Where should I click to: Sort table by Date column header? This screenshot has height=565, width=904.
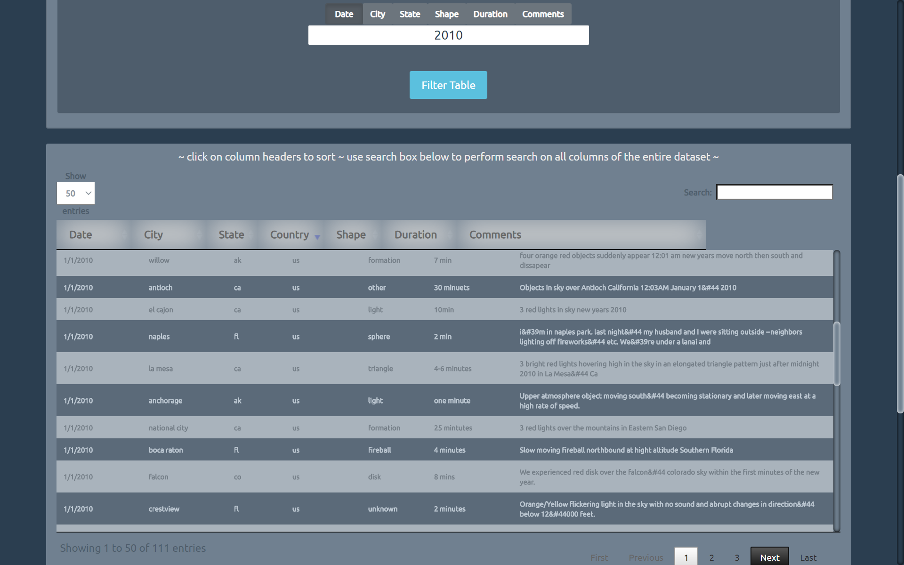81,234
